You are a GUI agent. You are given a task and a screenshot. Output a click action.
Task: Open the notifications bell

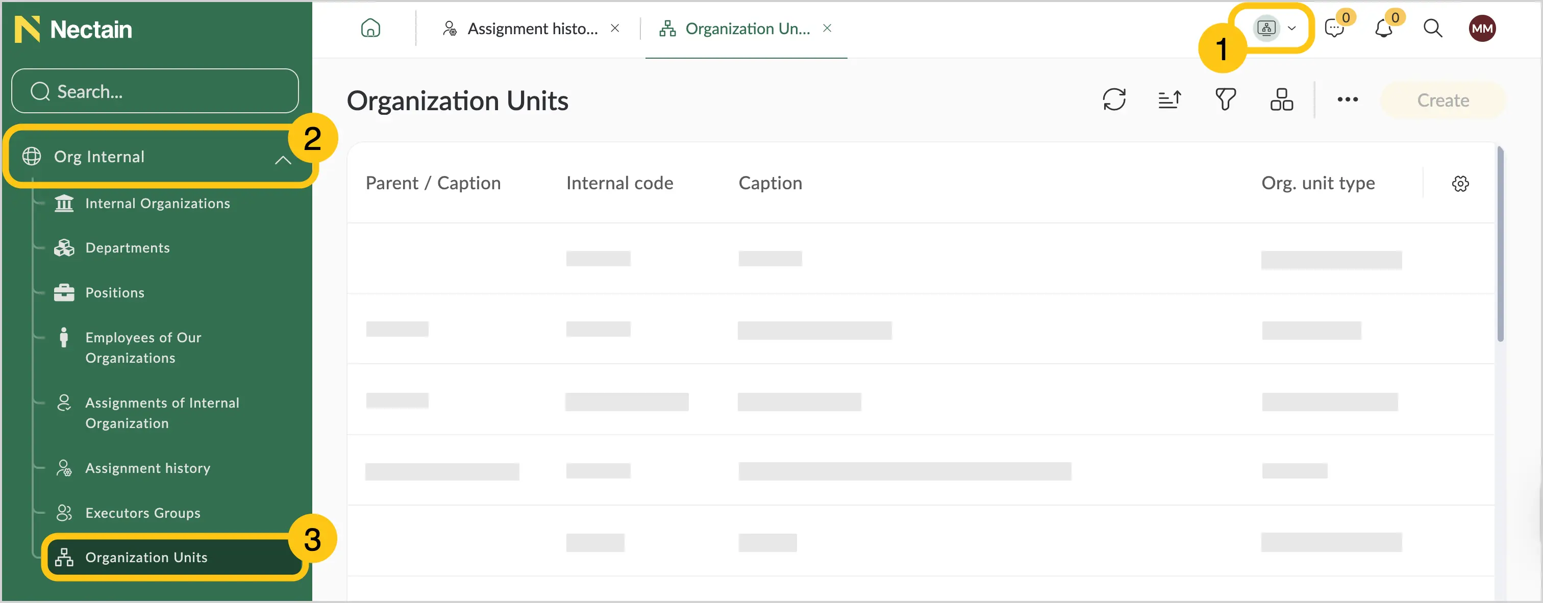pos(1384,28)
